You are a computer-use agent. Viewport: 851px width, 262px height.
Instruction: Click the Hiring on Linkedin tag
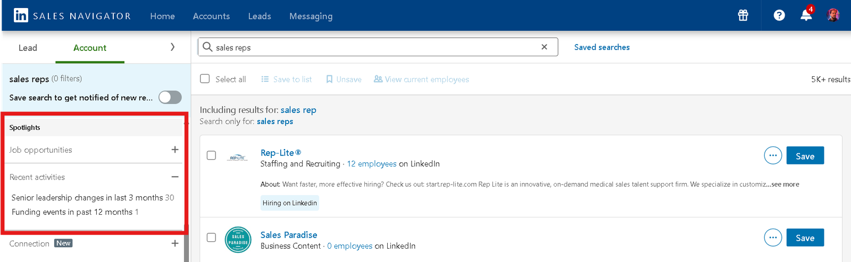pyautogui.click(x=290, y=203)
